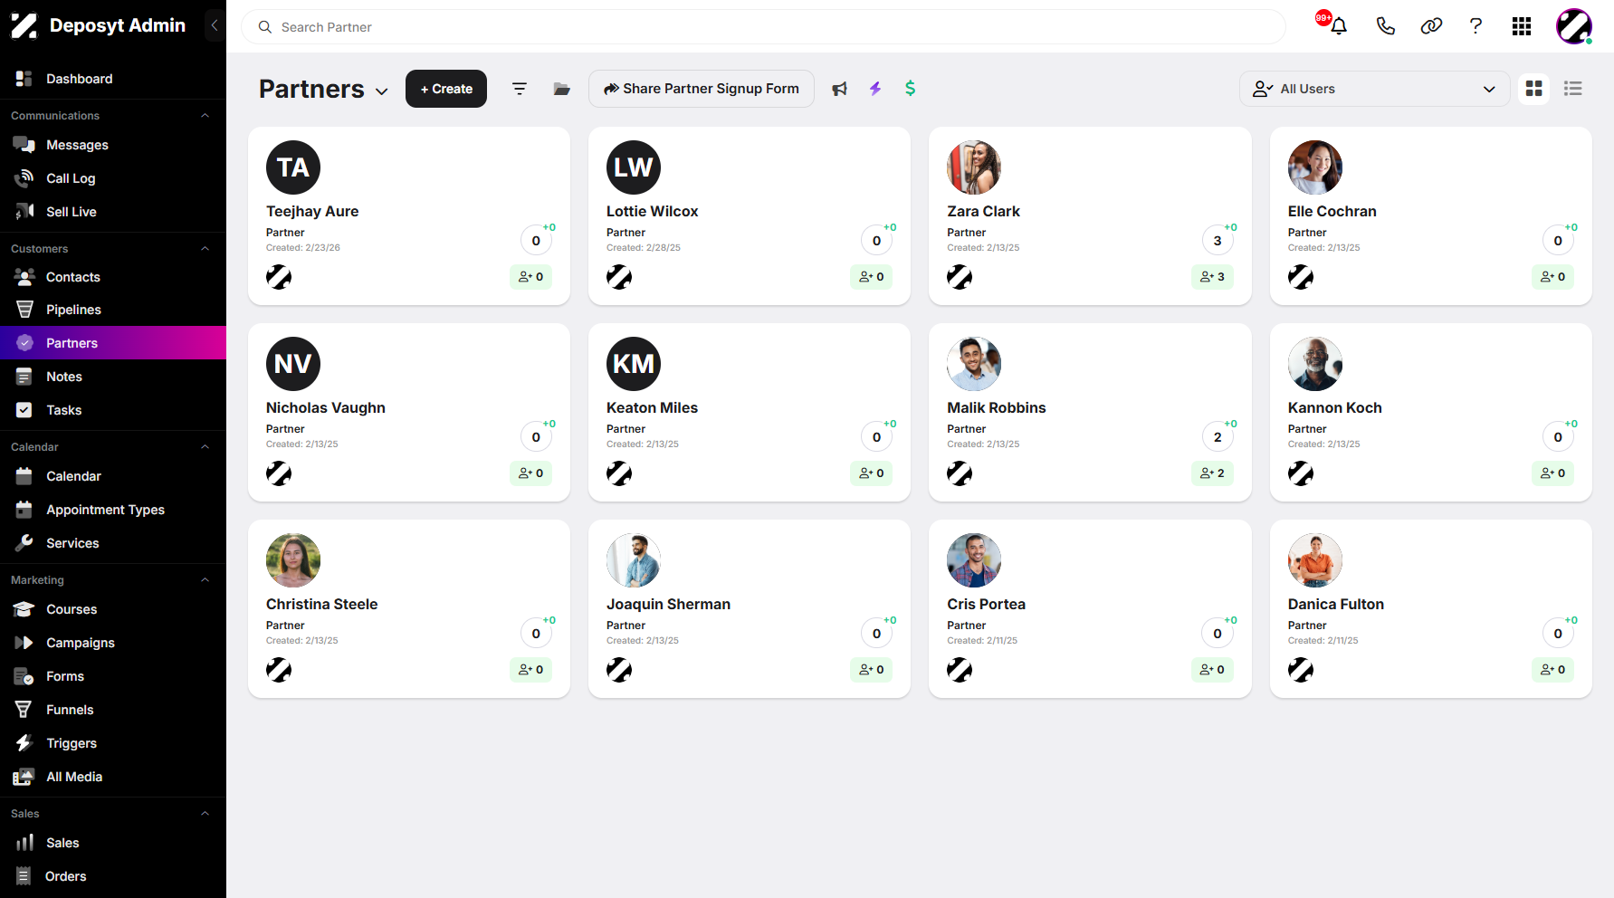The image size is (1614, 898).
Task: Click the green dollar sign icon
Action: [x=911, y=88]
